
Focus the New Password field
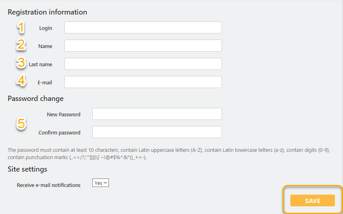tap(157, 114)
